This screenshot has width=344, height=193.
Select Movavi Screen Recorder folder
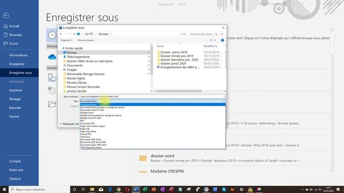83,87
